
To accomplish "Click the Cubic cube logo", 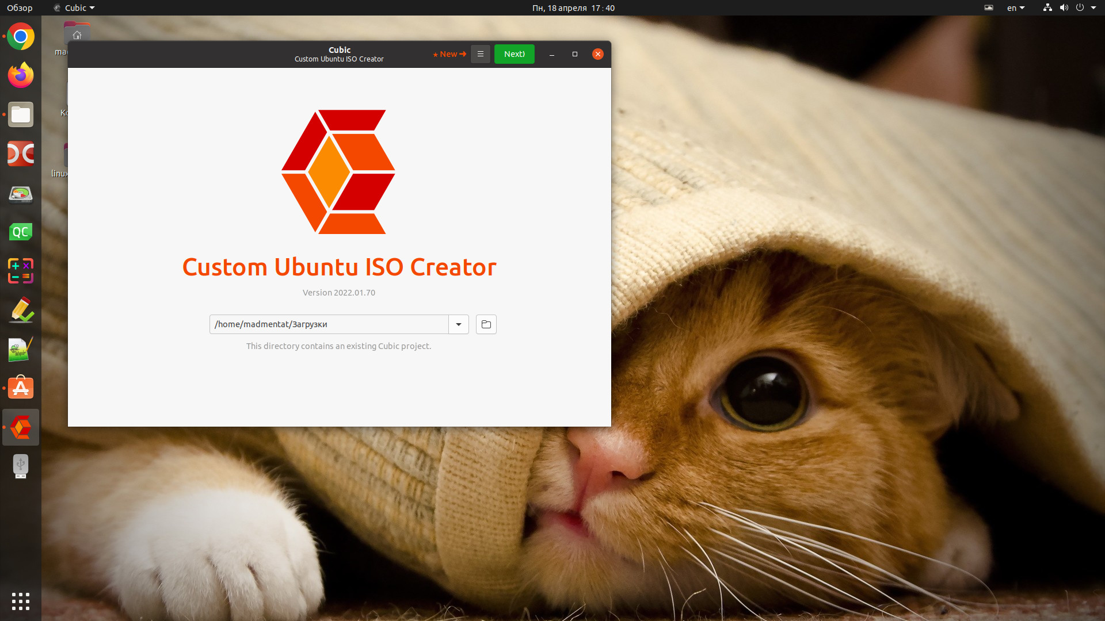I will (338, 172).
